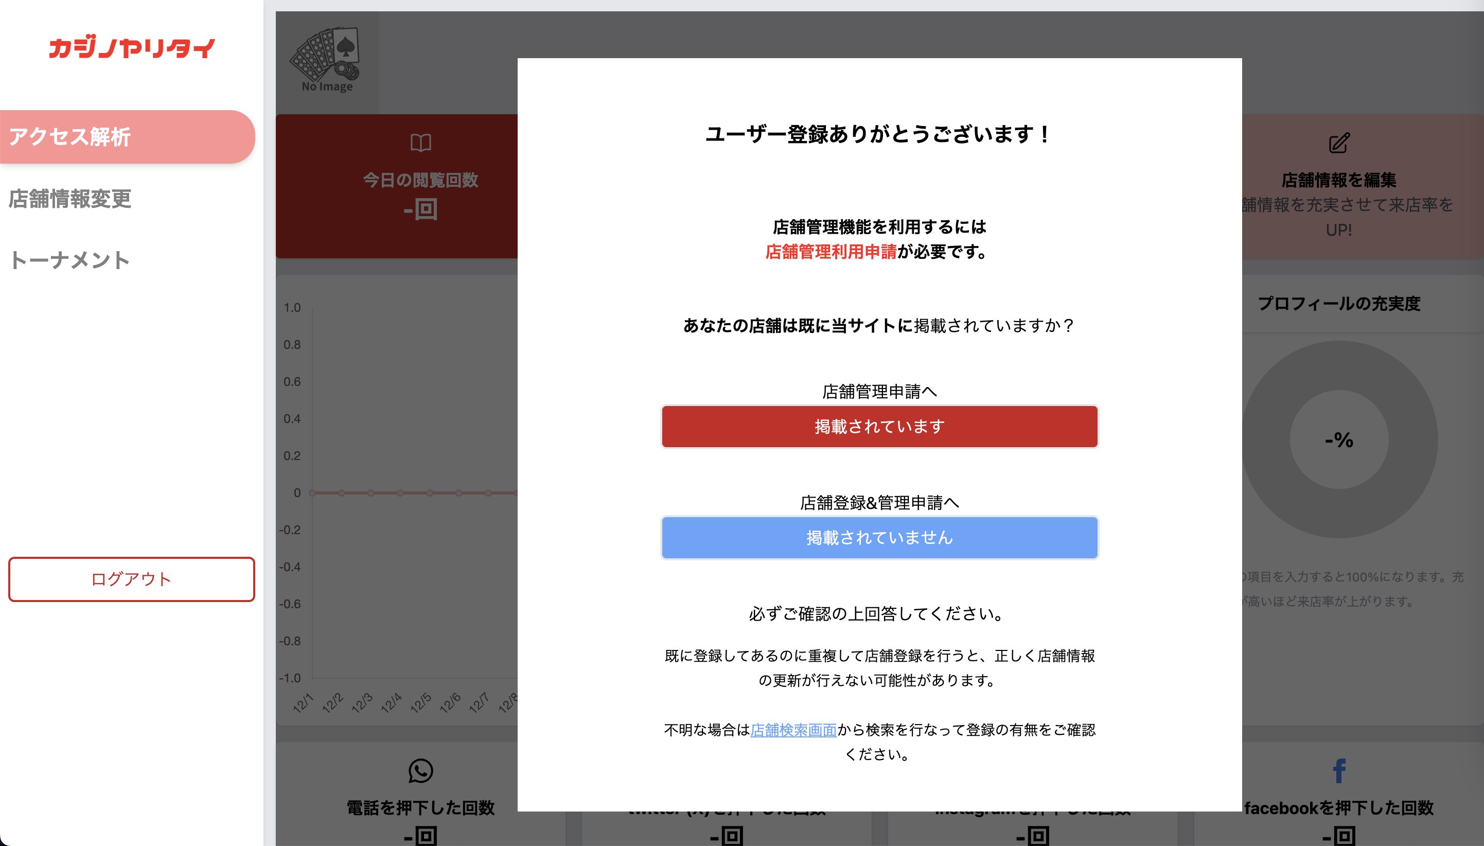The height and width of the screenshot is (846, 1484).
Task: Click the -% value in donut chart
Action: pos(1339,440)
